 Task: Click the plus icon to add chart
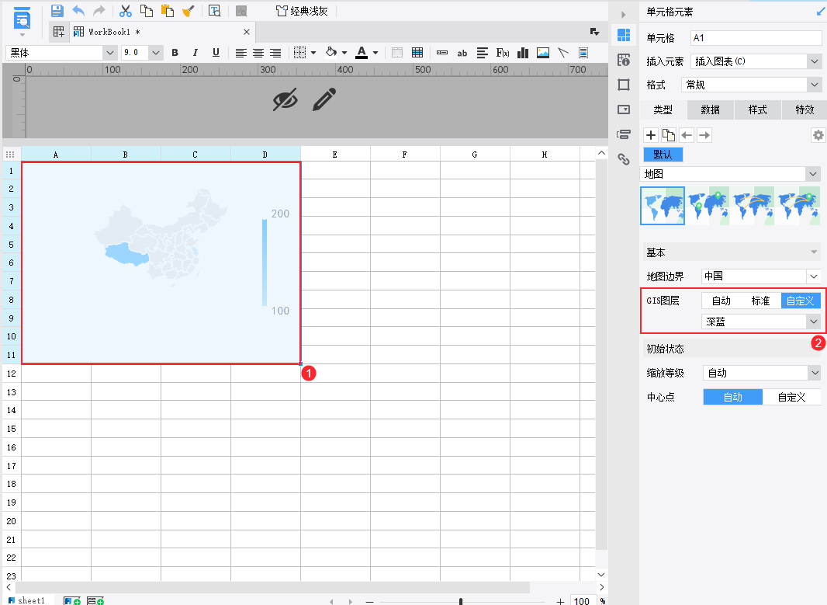click(x=651, y=135)
